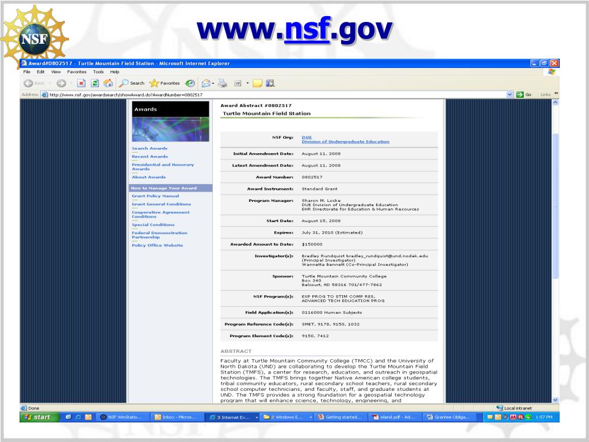Click the IE window title bar icon

[24, 63]
